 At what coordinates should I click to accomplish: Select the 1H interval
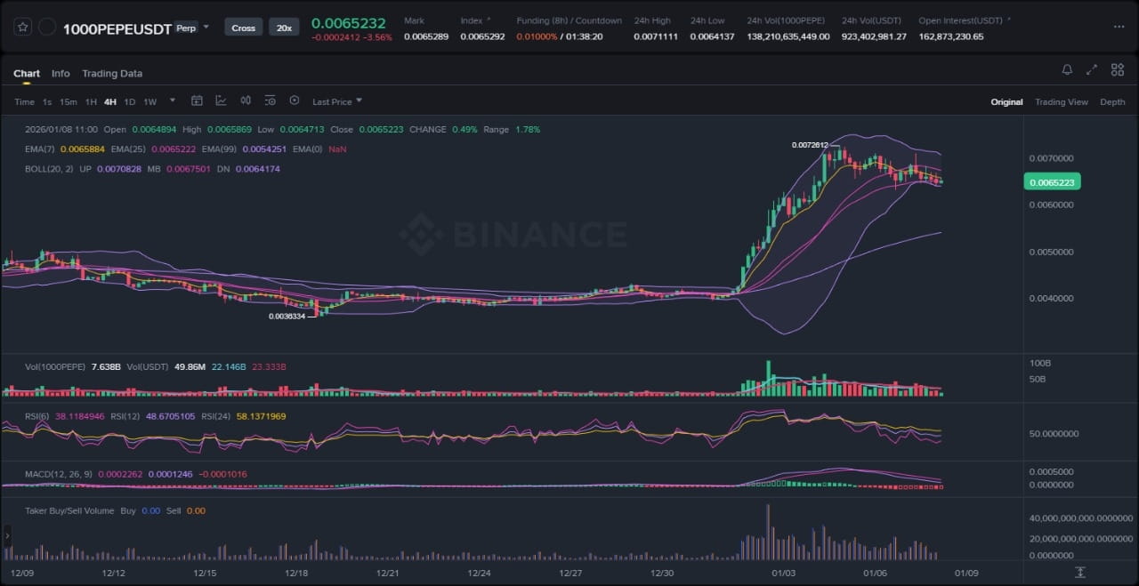click(91, 101)
